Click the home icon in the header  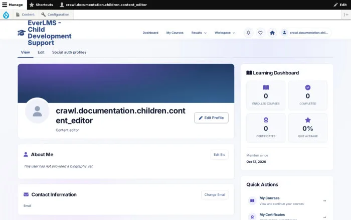coord(272,33)
